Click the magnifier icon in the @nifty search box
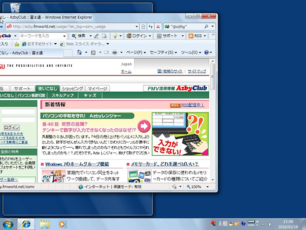 point(206,26)
